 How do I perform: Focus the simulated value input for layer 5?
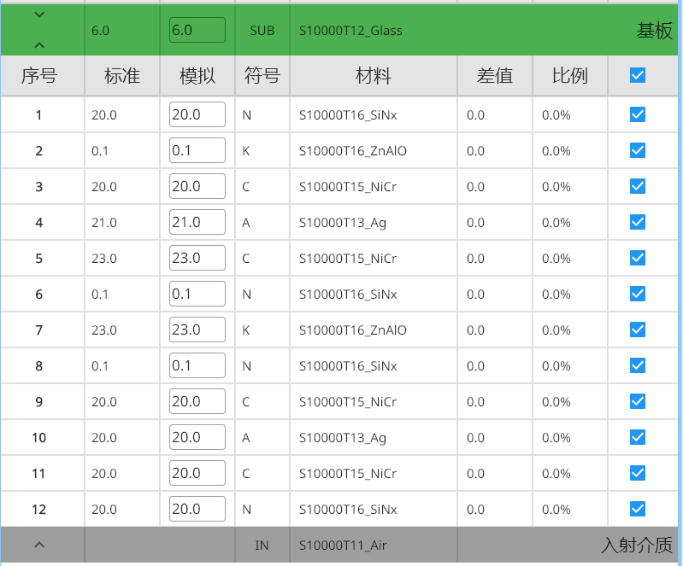click(197, 258)
